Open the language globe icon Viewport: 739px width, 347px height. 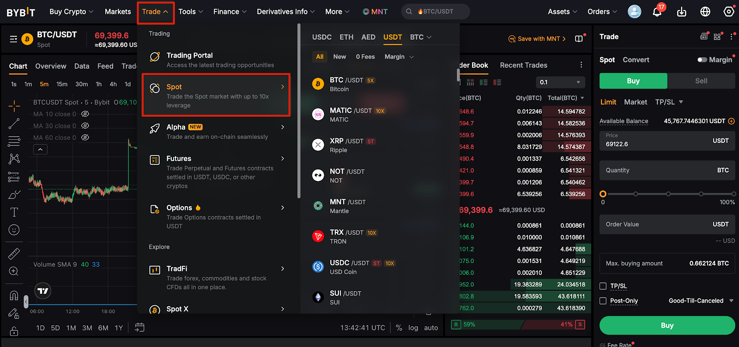point(705,12)
